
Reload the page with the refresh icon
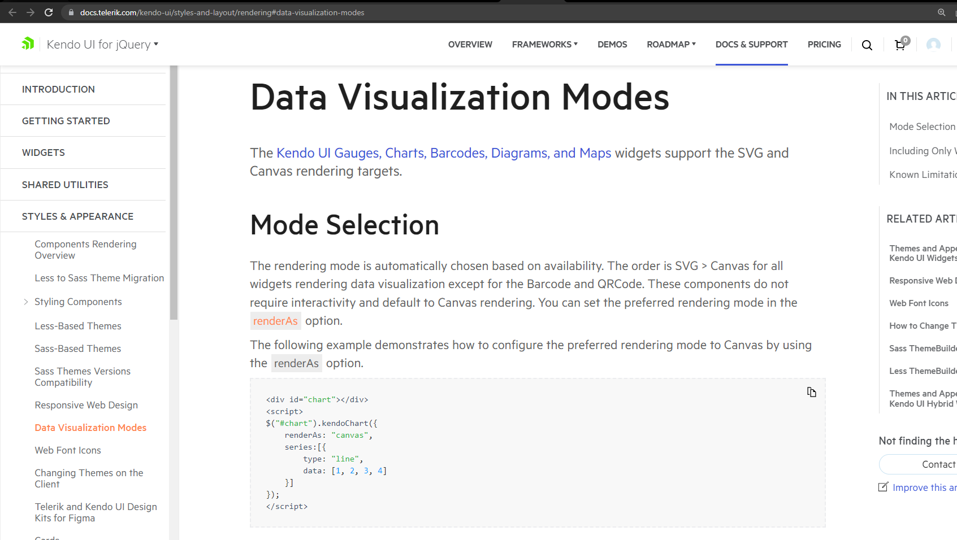pos(49,12)
